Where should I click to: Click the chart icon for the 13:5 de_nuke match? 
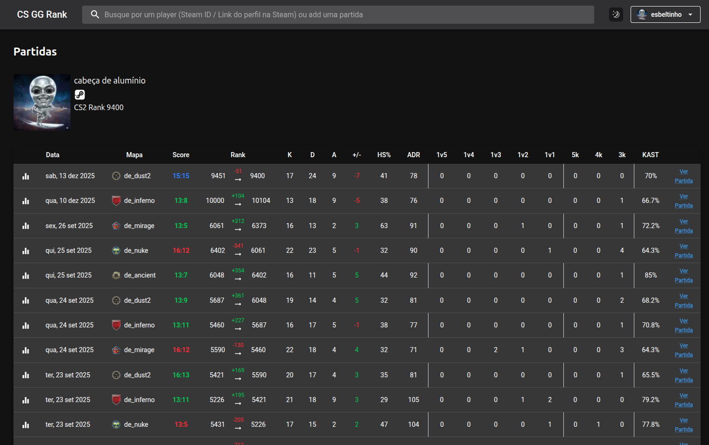click(26, 425)
